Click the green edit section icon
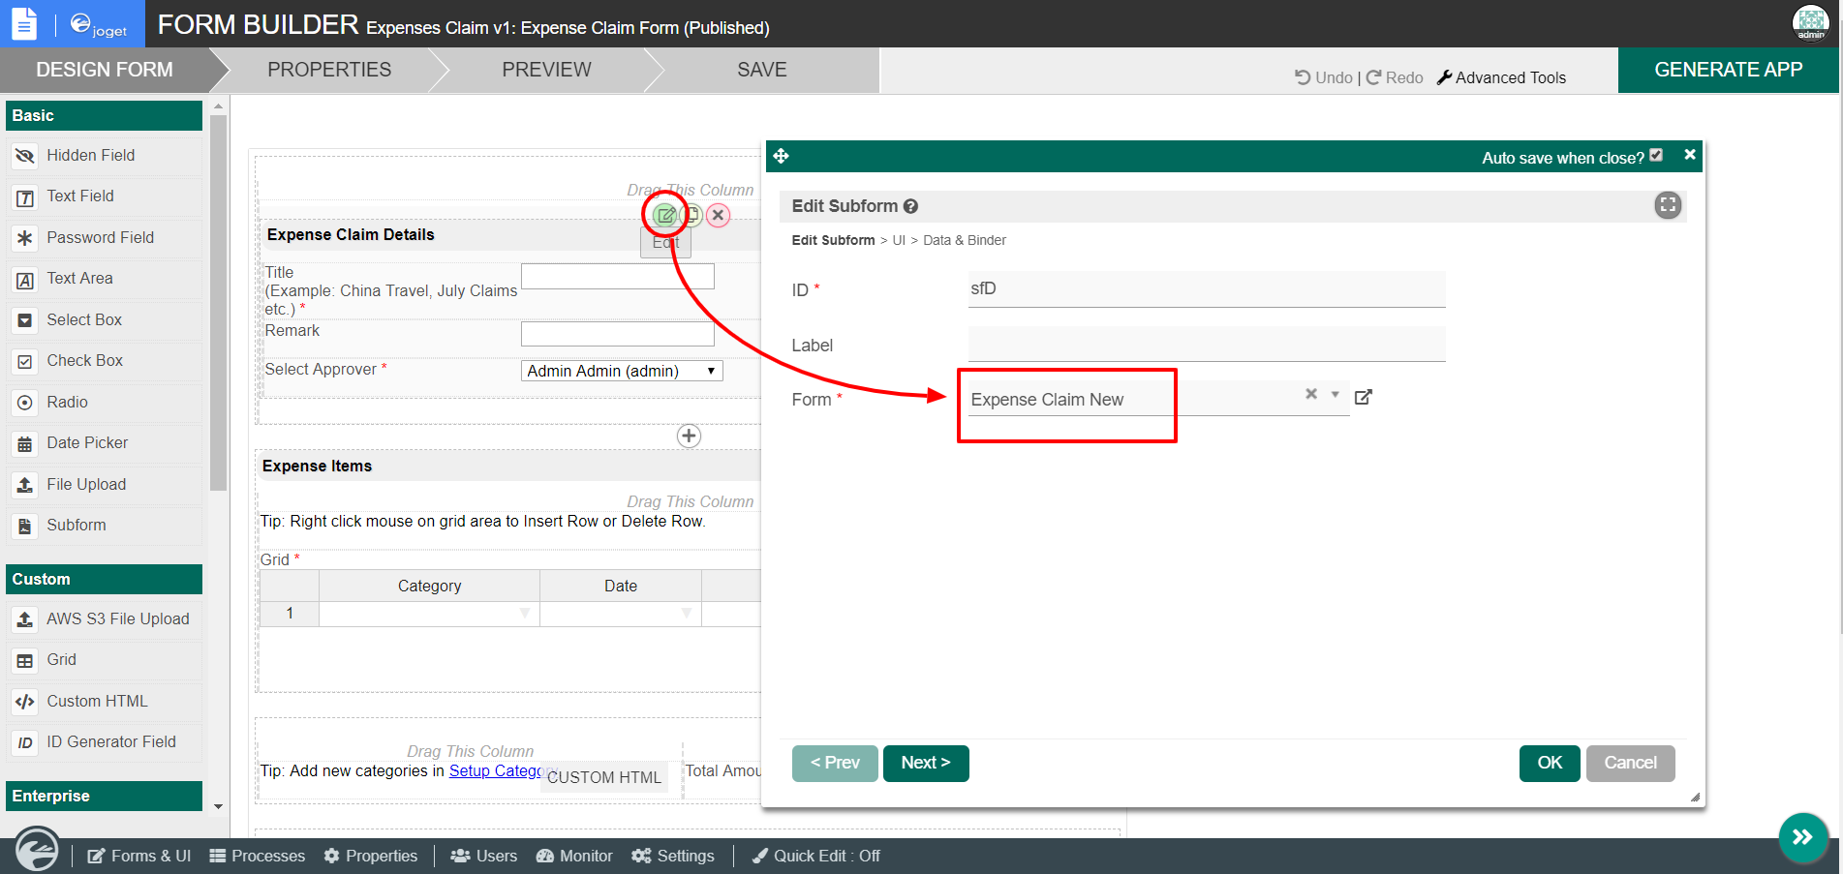 pyautogui.click(x=665, y=215)
